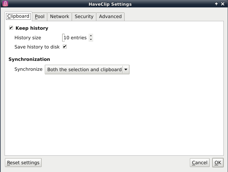The image size is (228, 172).
Task: Click the HaveClip Settings title bar text
Action: tap(109, 4)
